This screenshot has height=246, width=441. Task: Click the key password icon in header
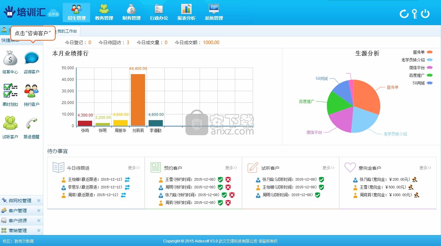415,14
